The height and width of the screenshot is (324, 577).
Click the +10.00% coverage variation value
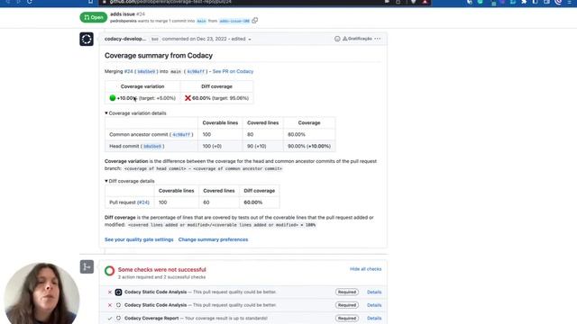[x=126, y=98]
